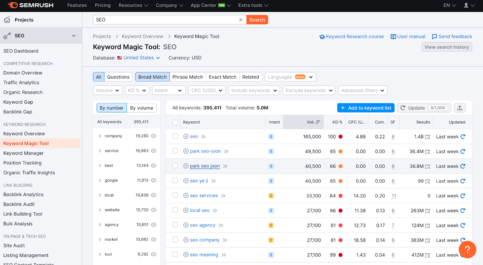Select the Phrase Match tab

[x=188, y=77]
